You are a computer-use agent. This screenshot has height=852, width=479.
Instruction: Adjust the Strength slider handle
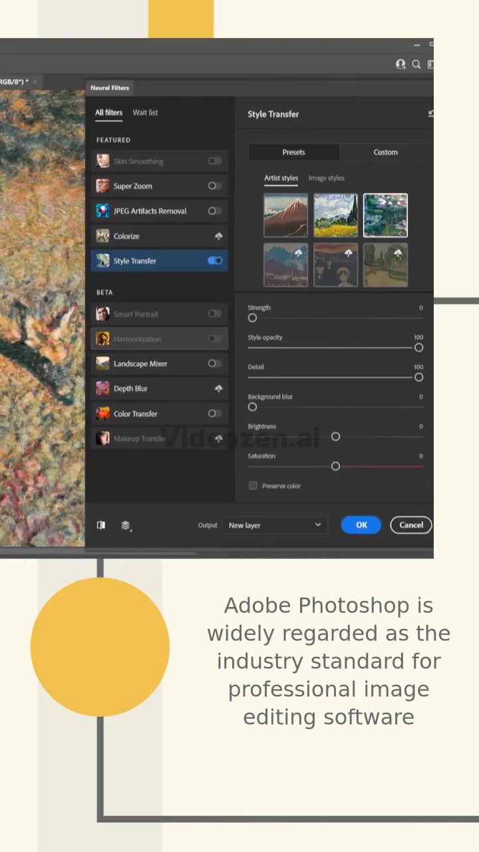pyautogui.click(x=252, y=318)
